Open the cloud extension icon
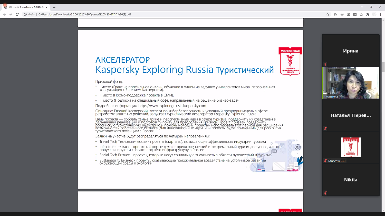 tap(361, 14)
